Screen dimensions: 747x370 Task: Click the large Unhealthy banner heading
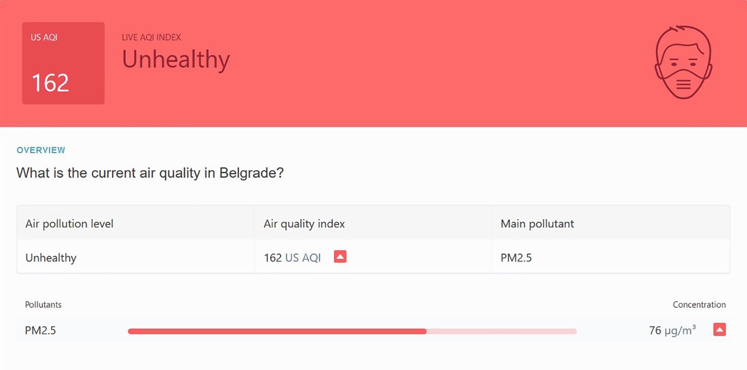[176, 60]
